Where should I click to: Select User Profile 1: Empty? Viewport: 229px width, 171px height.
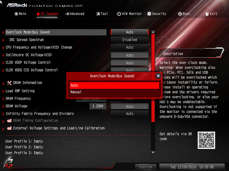[x=24, y=141]
